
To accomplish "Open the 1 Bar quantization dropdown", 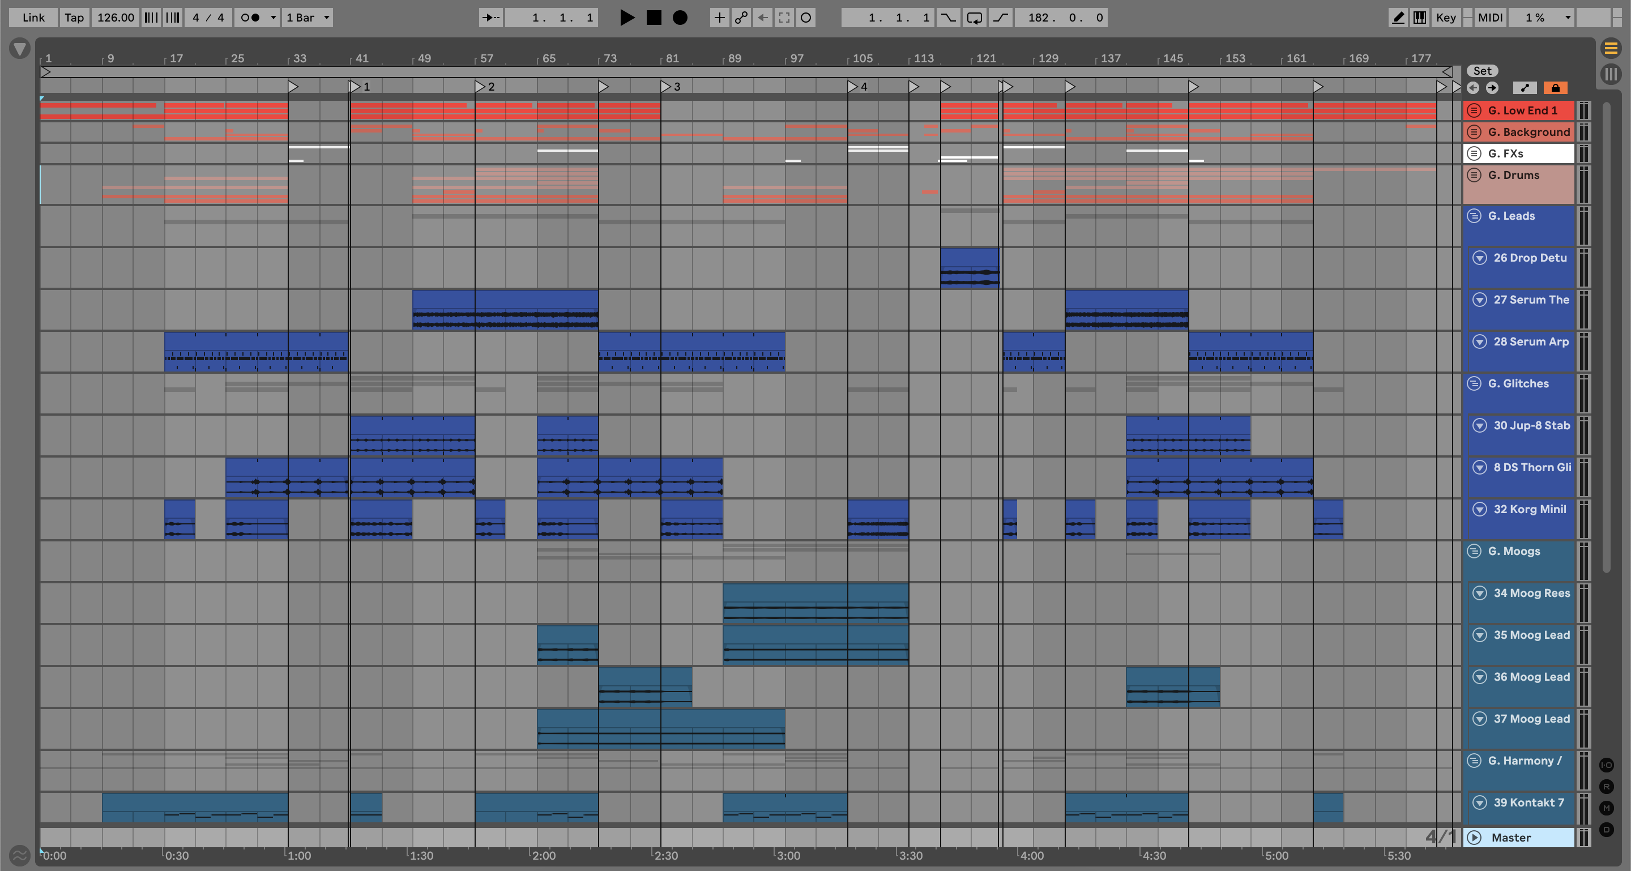I will 308,18.
